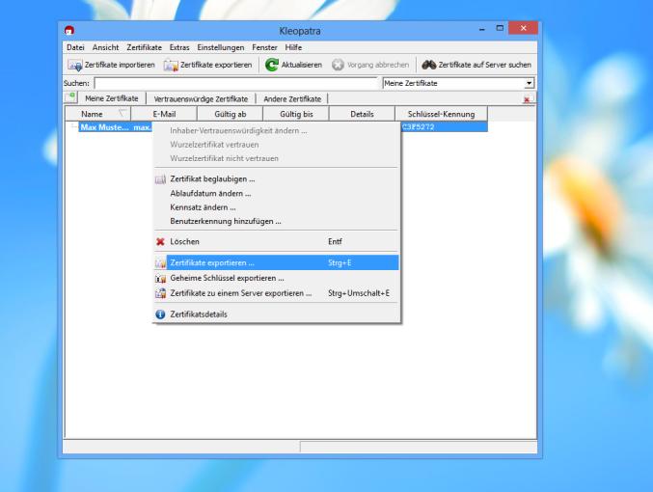
Task: Switch to the Meine Zertifikate tab
Action: 112,98
